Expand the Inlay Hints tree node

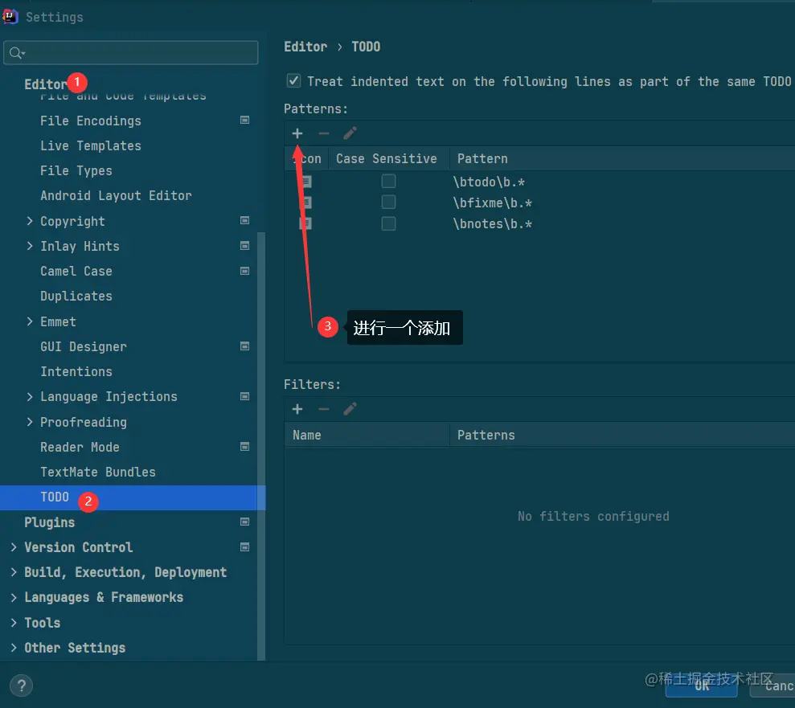click(x=30, y=246)
